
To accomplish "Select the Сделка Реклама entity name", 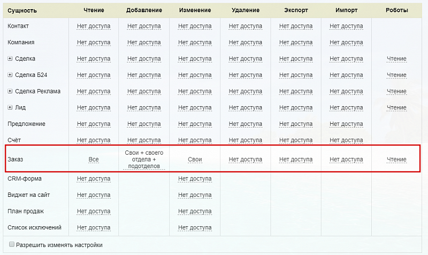I will 37,91.
